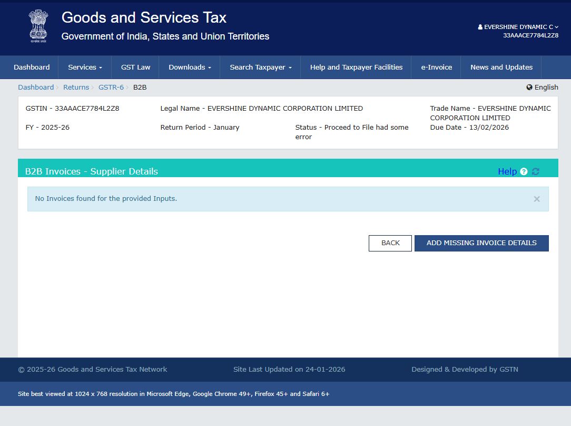Screen dimensions: 571x426
Task: Click the user profile icon in header
Action: 480,27
